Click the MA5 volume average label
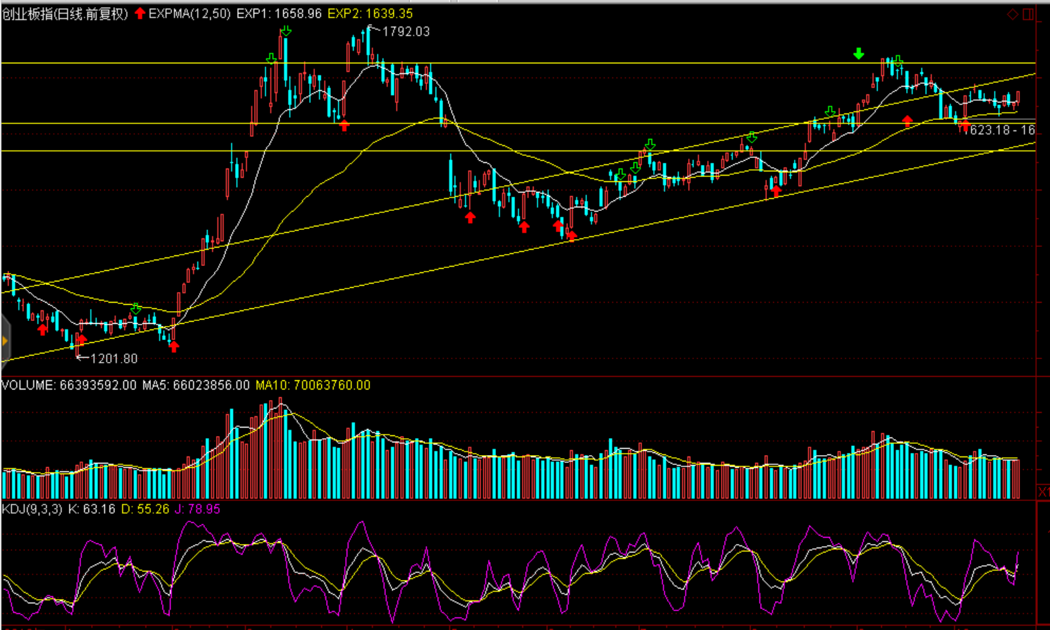Screen dimensions: 1050x630 [196, 385]
